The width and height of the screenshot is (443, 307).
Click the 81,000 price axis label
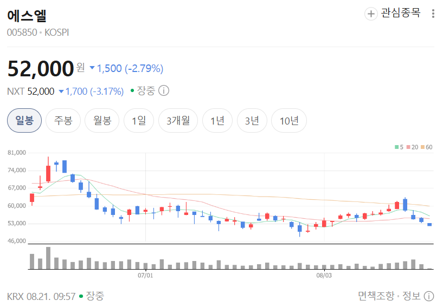17,153
